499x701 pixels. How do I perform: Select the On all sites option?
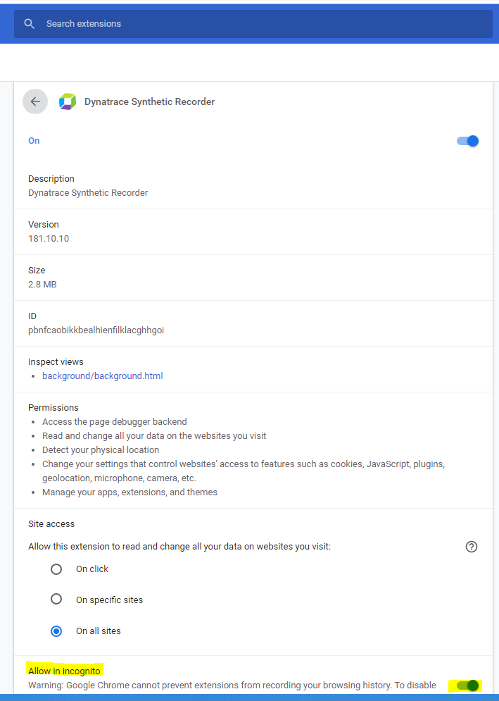(x=56, y=631)
